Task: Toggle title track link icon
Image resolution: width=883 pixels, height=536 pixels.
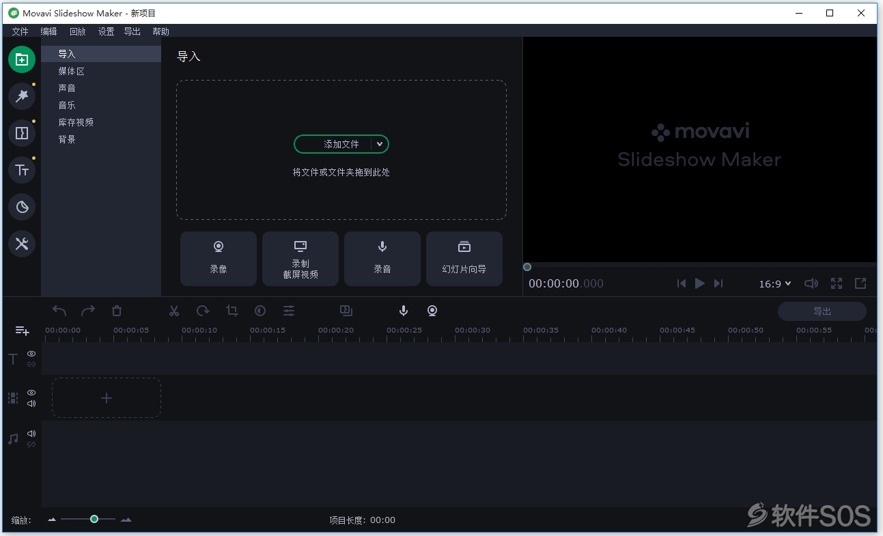Action: pos(31,365)
